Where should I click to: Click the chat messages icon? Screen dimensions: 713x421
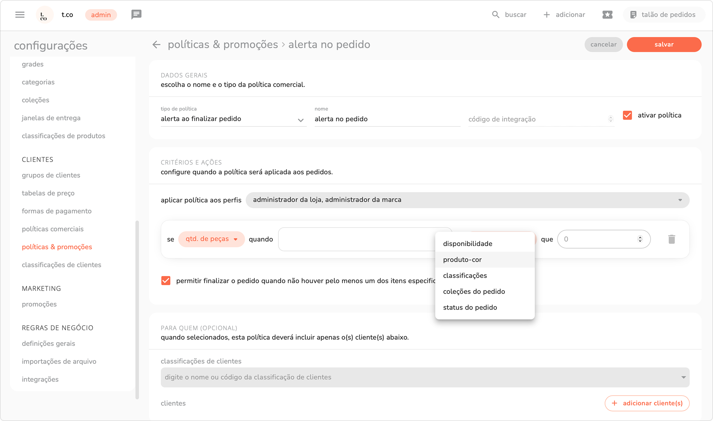[136, 15]
